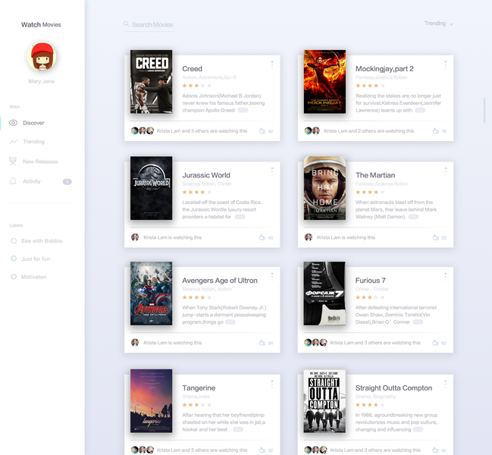Select the 'Just for fun' label circle

tap(14, 259)
